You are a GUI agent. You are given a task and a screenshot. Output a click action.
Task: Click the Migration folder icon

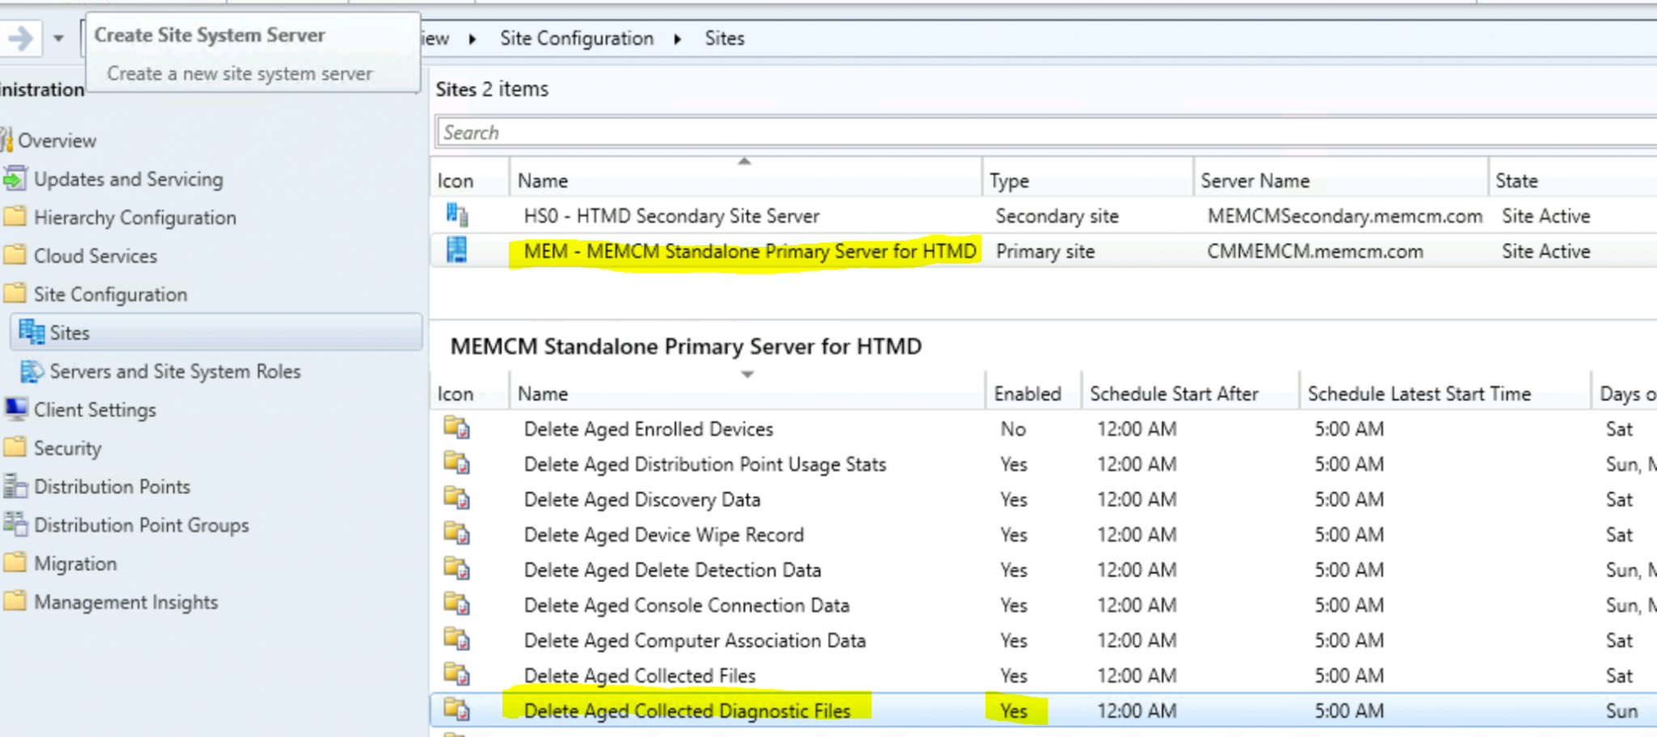[x=15, y=562]
